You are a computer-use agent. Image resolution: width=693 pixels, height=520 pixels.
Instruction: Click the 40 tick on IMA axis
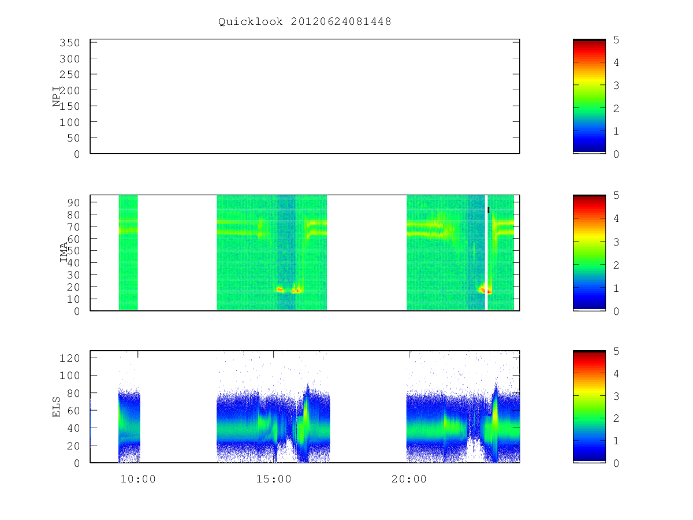click(x=74, y=262)
